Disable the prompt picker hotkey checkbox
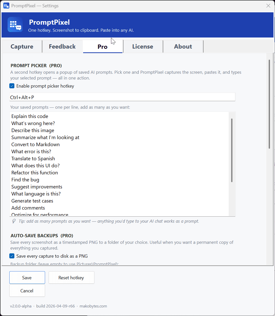This screenshot has height=316, width=275. (12, 86)
